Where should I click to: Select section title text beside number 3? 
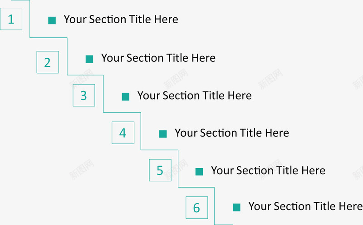tap(194, 95)
